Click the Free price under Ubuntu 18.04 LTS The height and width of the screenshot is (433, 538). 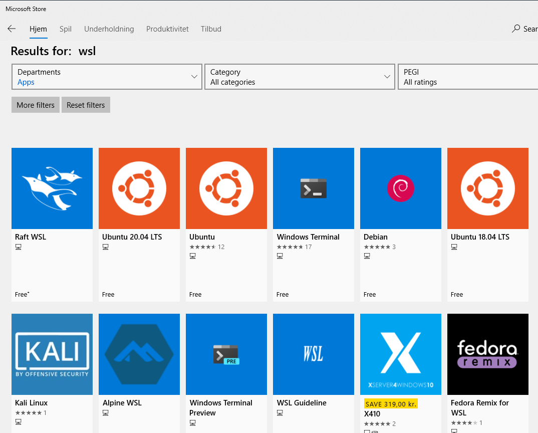tap(457, 295)
